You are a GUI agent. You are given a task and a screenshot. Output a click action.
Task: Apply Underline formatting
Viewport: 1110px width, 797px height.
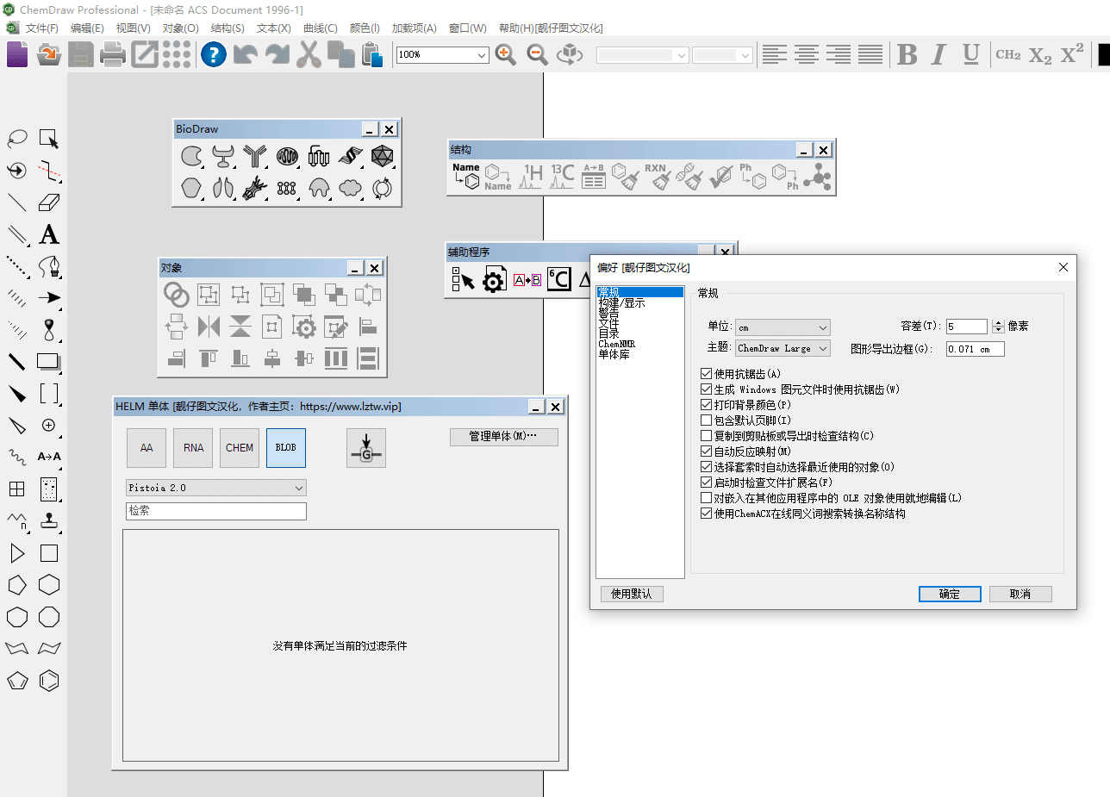[971, 55]
